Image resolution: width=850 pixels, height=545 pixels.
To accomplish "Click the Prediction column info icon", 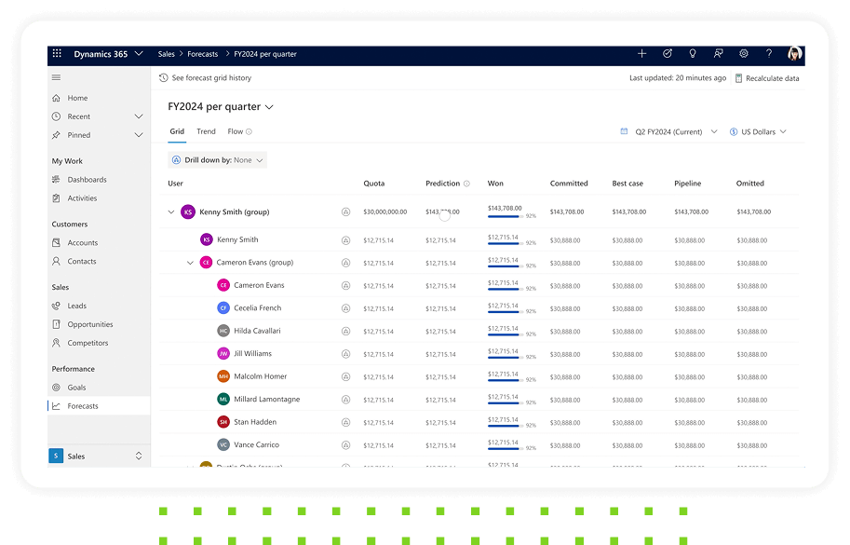I will click(466, 184).
